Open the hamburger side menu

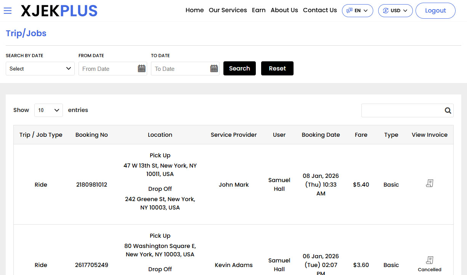pos(8,11)
